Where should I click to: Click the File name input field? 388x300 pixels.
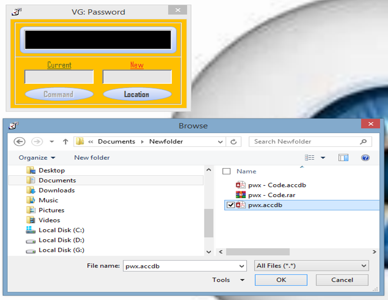[181, 266]
